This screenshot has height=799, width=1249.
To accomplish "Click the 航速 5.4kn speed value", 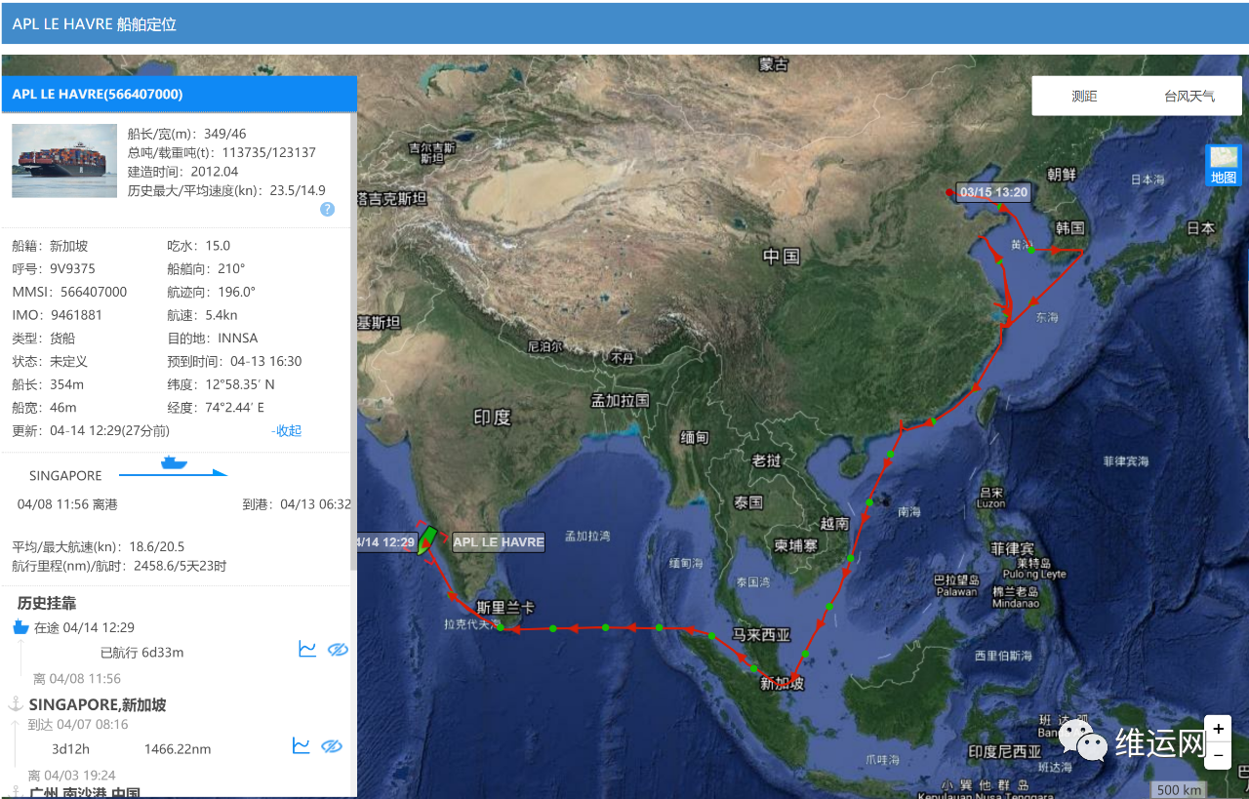I will (x=222, y=314).
